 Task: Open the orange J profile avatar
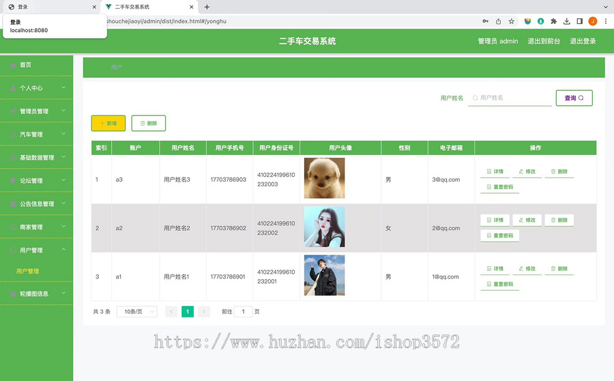pos(593,21)
